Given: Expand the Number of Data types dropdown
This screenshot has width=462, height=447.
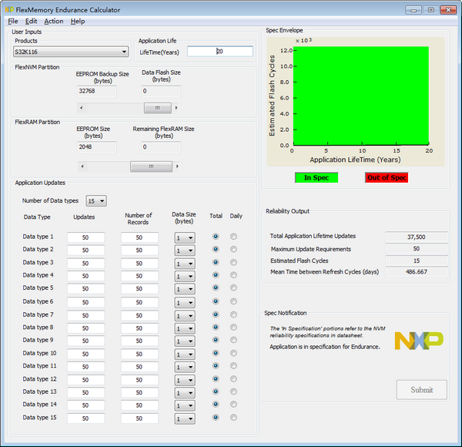Looking at the screenshot, I should tap(96, 200).
